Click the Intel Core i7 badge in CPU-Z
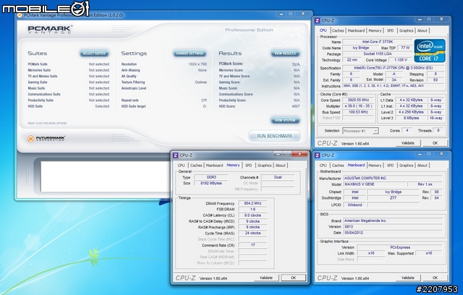 click(x=430, y=51)
